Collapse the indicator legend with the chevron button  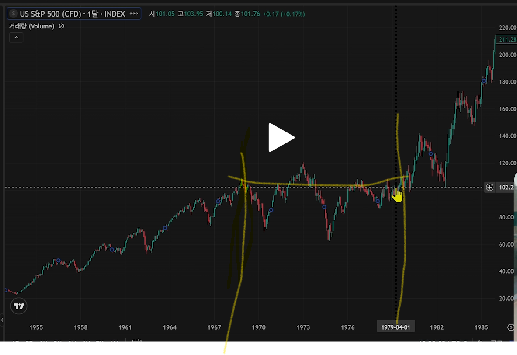tap(16, 38)
